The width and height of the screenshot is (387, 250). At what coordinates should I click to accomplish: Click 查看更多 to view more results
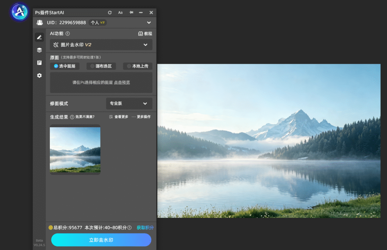(x=119, y=117)
